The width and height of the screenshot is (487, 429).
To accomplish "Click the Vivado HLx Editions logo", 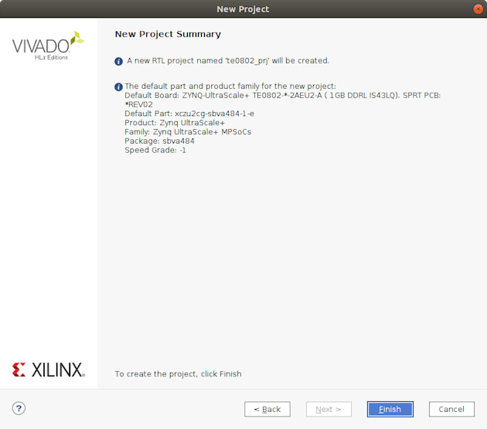I will point(48,46).
